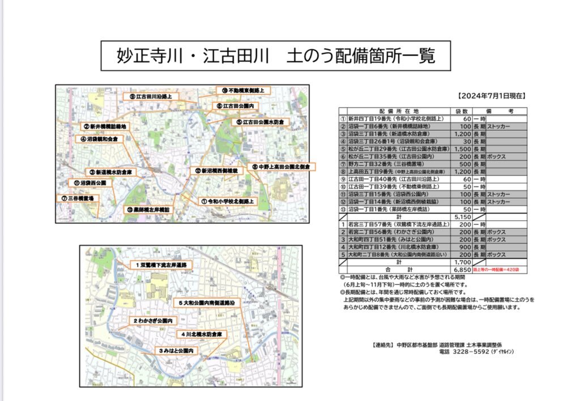Select the bag count 900 for 川北橋水防倉庫
Image resolution: width=580 pixels, height=401 pixels.
click(465, 247)
